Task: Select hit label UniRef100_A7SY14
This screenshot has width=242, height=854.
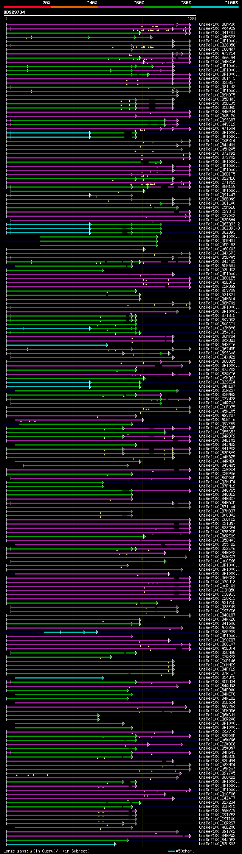Action: [217, 53]
